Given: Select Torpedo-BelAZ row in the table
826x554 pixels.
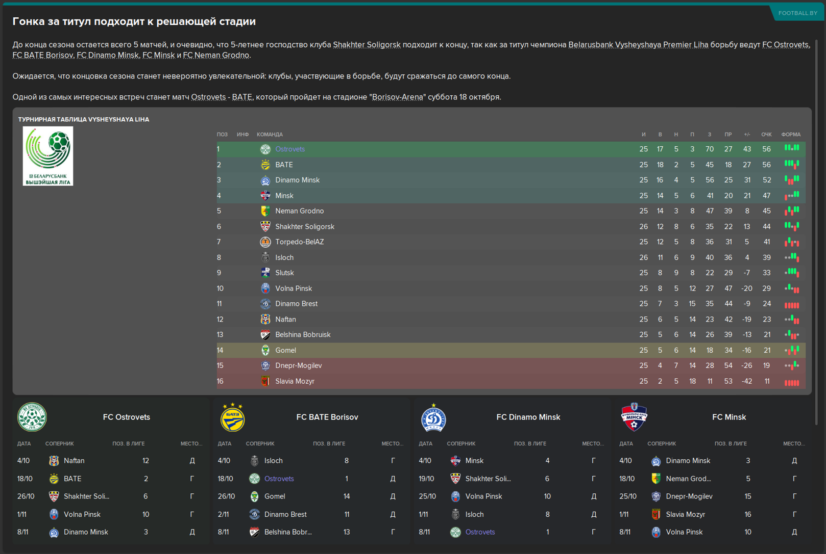Looking at the screenshot, I should coord(511,242).
